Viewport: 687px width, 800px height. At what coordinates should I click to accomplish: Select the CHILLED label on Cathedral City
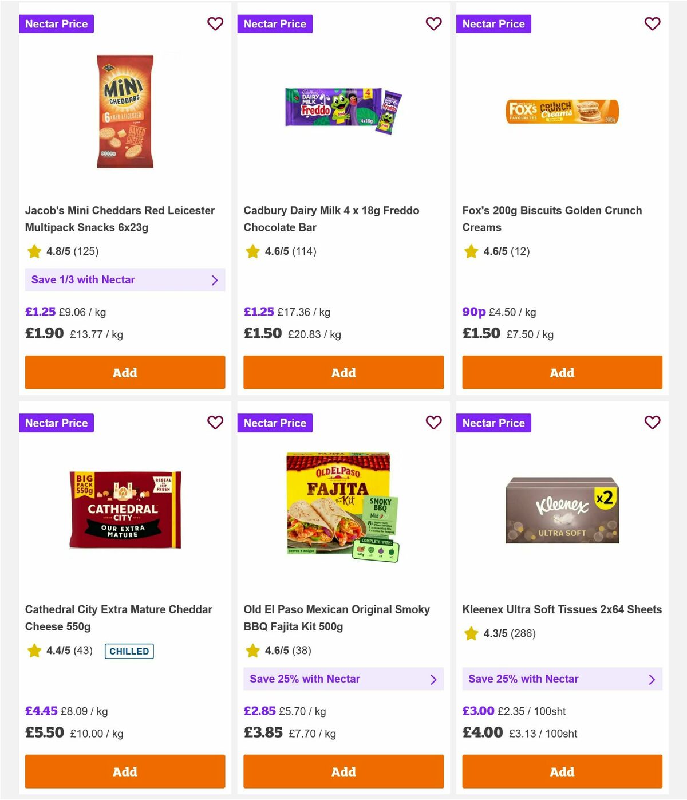point(129,651)
